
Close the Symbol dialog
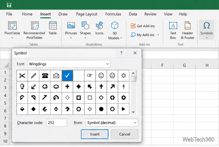pyautogui.click(x=135, y=53)
